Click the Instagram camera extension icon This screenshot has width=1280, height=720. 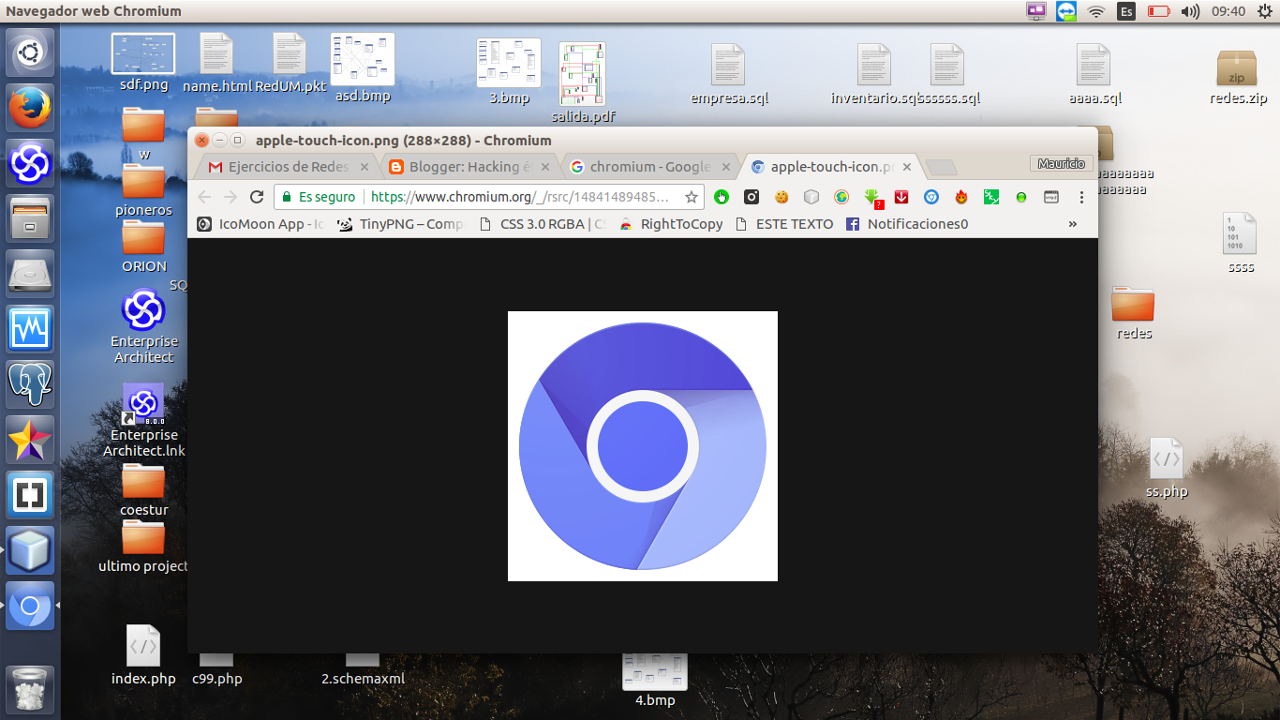[x=752, y=198]
